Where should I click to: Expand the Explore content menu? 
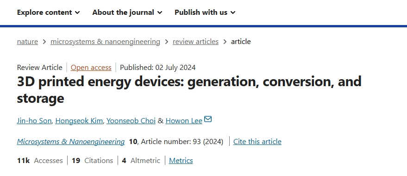pyautogui.click(x=49, y=12)
